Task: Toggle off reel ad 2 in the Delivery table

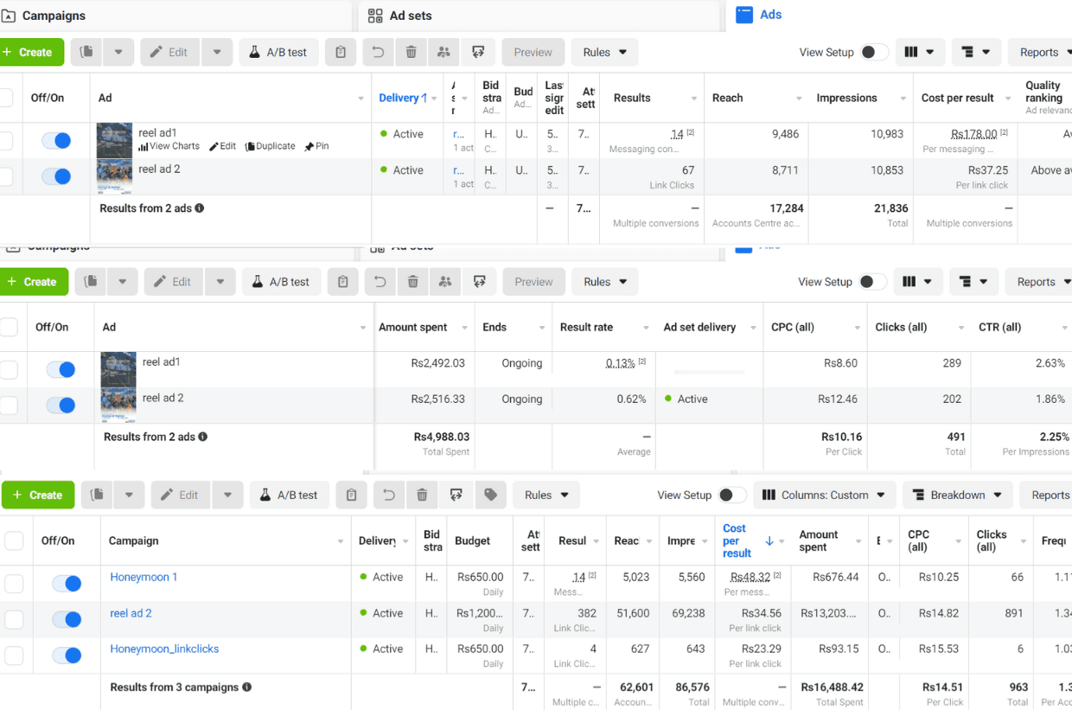Action: [x=56, y=176]
